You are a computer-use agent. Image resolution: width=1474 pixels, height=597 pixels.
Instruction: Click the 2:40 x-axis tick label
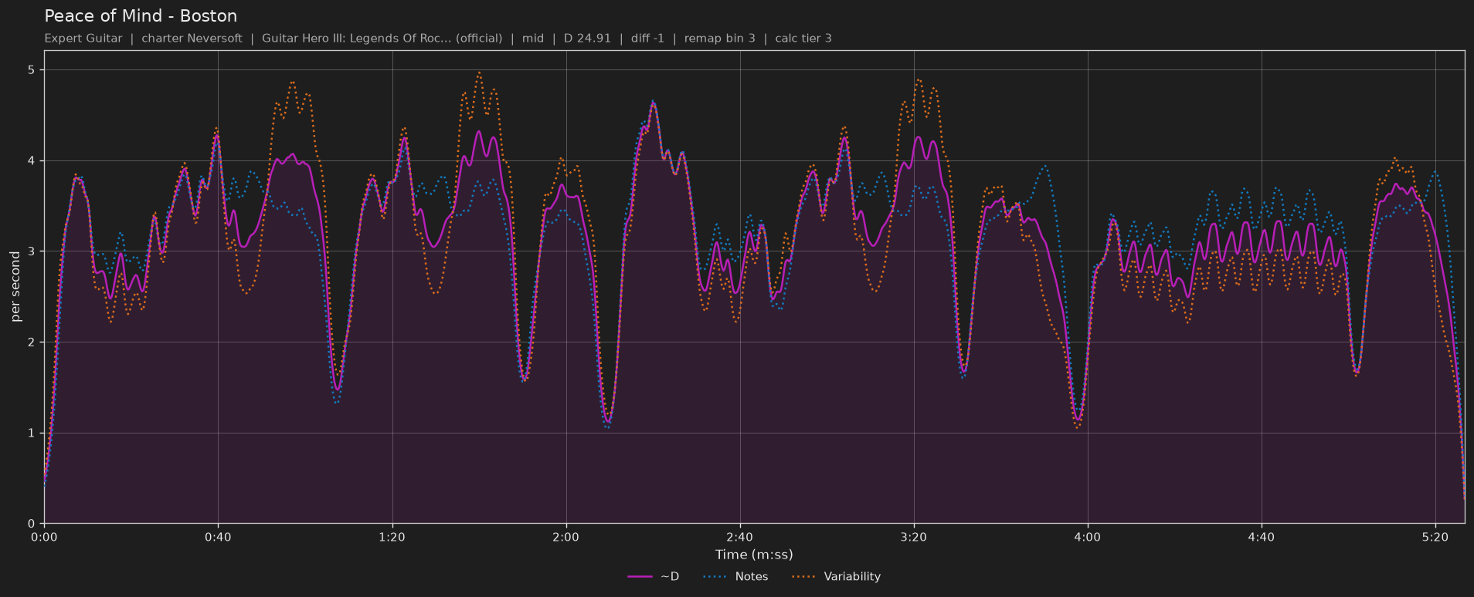point(739,537)
